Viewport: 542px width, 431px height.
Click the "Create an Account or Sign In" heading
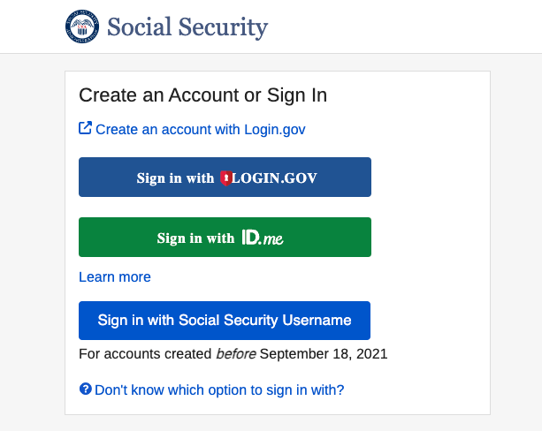point(203,95)
